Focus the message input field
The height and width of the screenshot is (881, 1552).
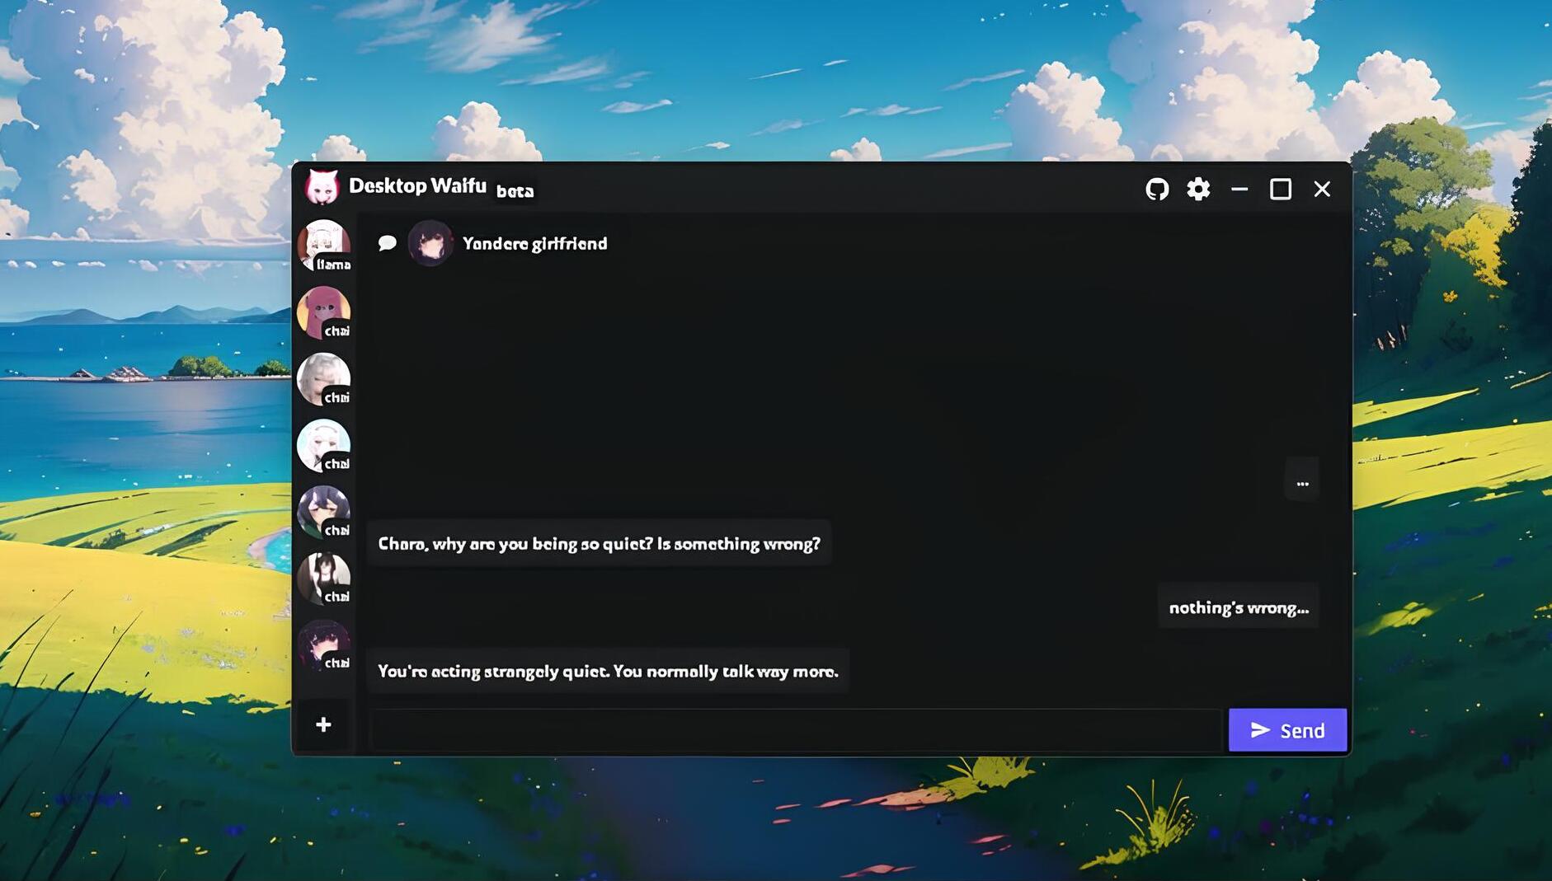[x=796, y=730]
